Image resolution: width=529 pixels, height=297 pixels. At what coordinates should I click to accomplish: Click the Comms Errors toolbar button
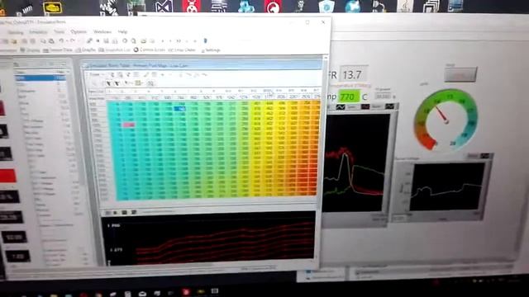coord(149,49)
